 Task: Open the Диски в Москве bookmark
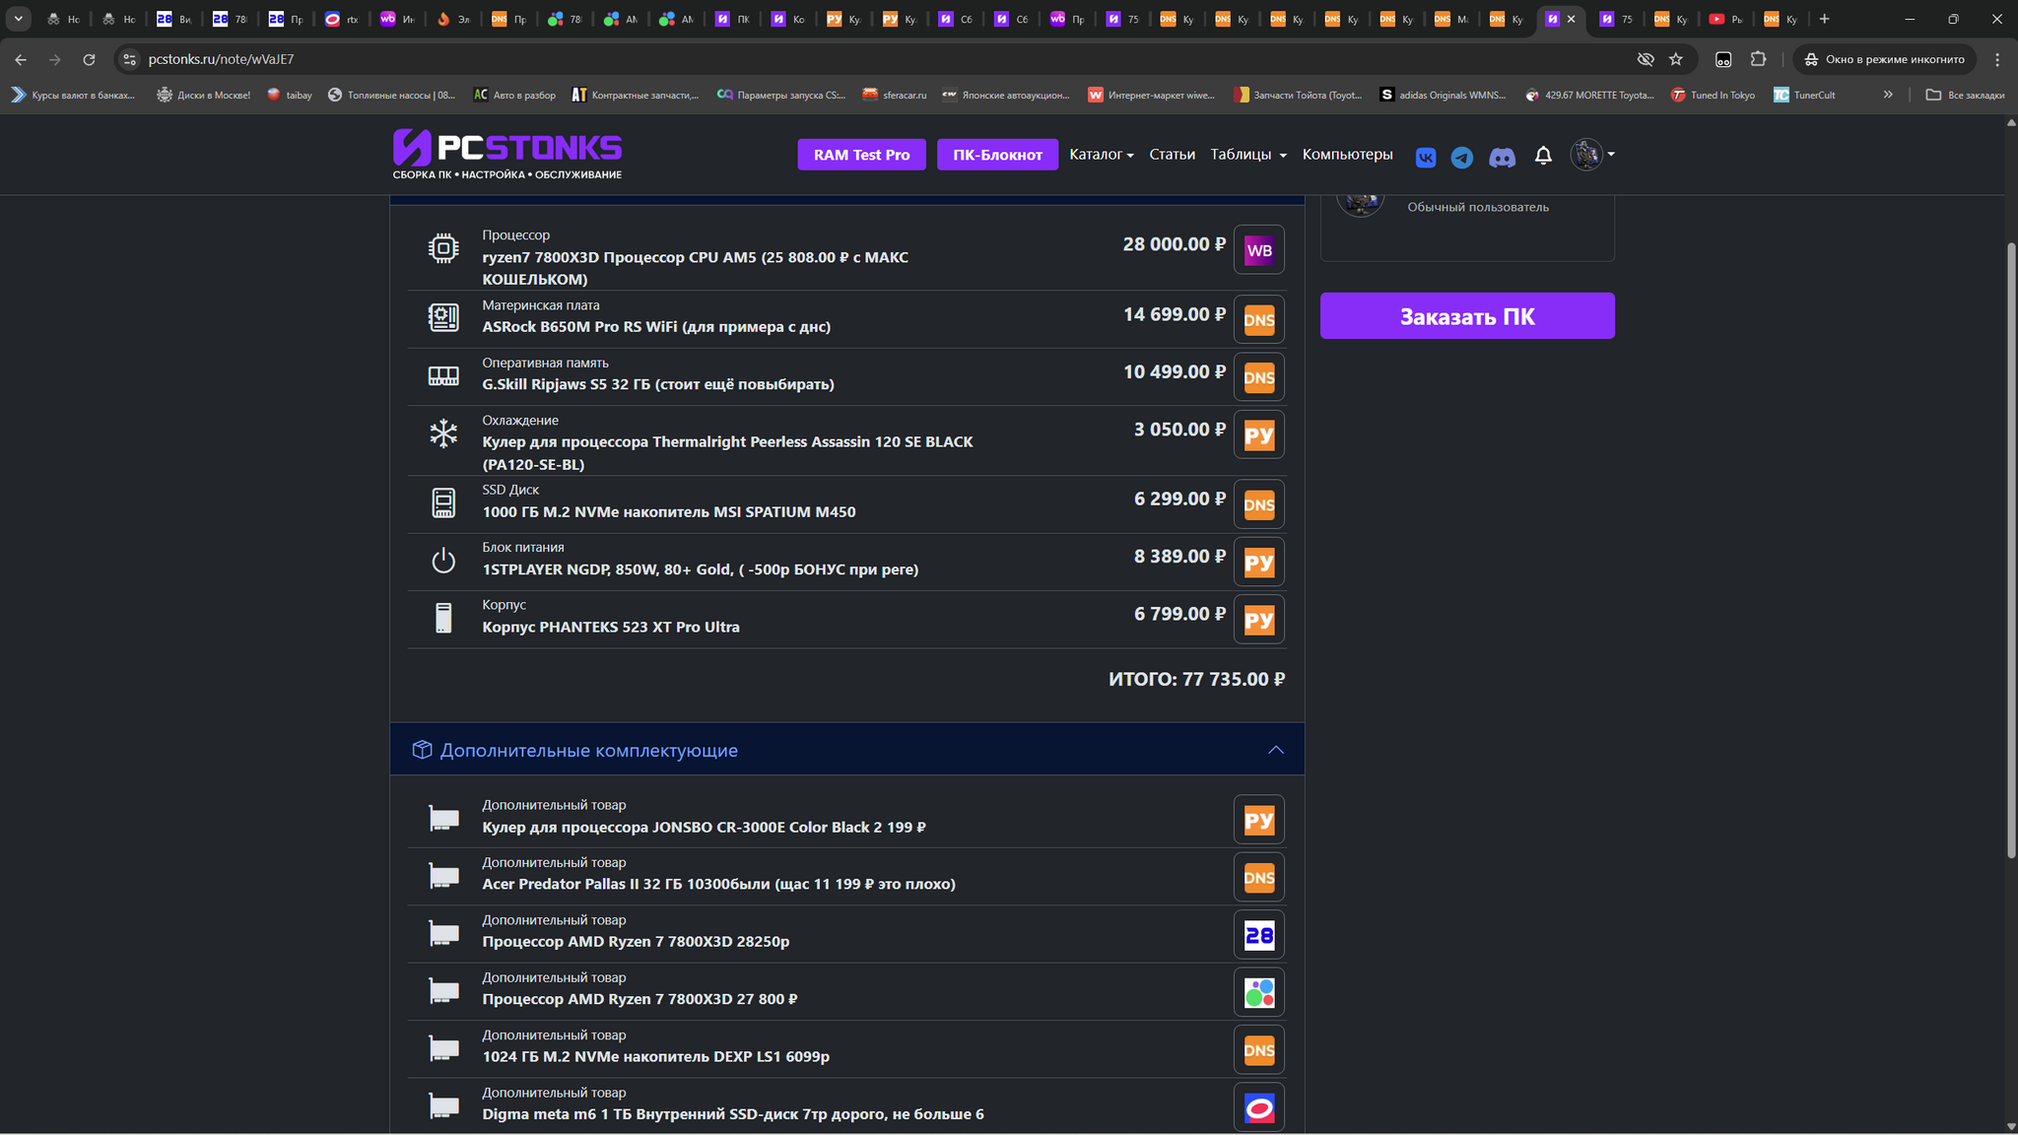pyautogui.click(x=203, y=95)
